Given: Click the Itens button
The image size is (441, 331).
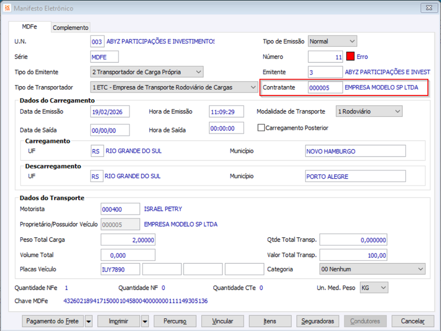Looking at the screenshot, I should (270, 321).
